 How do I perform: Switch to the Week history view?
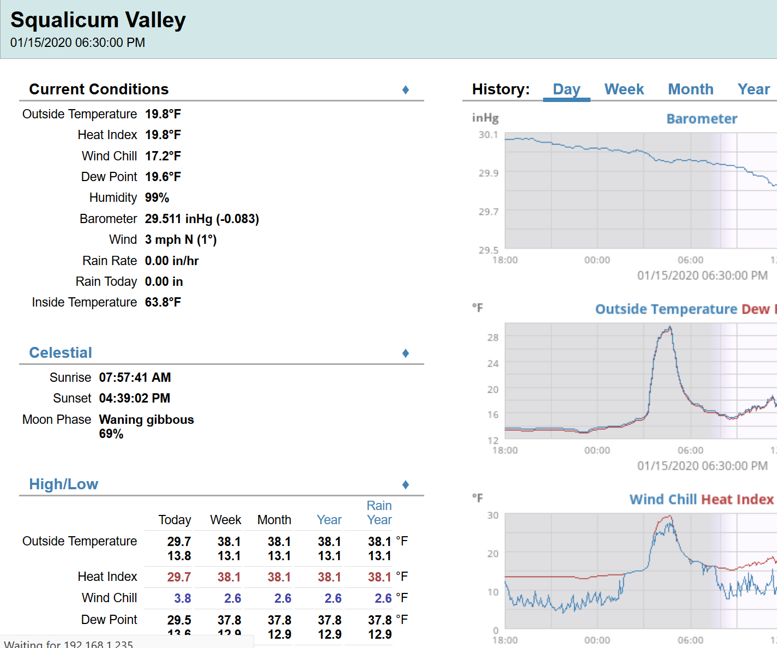coord(624,89)
